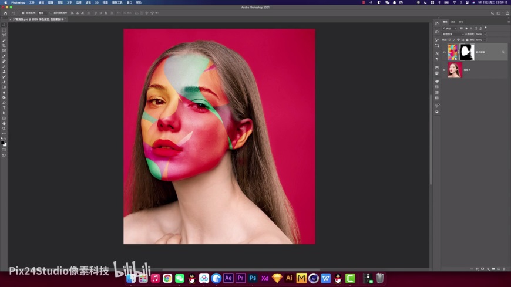
Task: Turn layer filtering on or off
Action: [x=486, y=28]
